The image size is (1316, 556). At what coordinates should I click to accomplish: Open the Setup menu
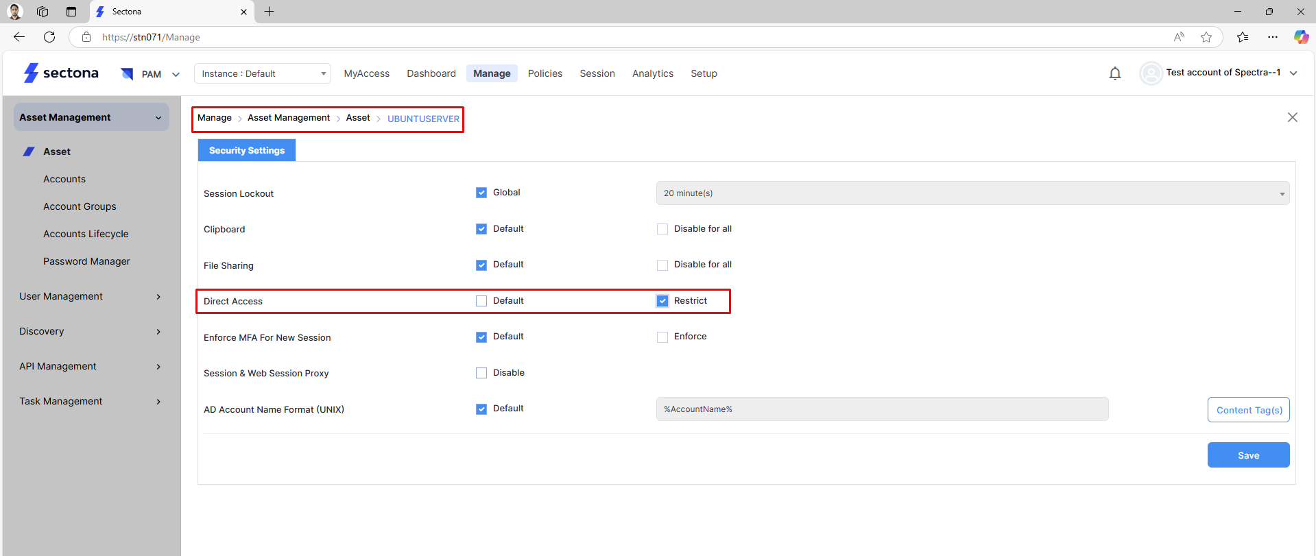coord(704,73)
